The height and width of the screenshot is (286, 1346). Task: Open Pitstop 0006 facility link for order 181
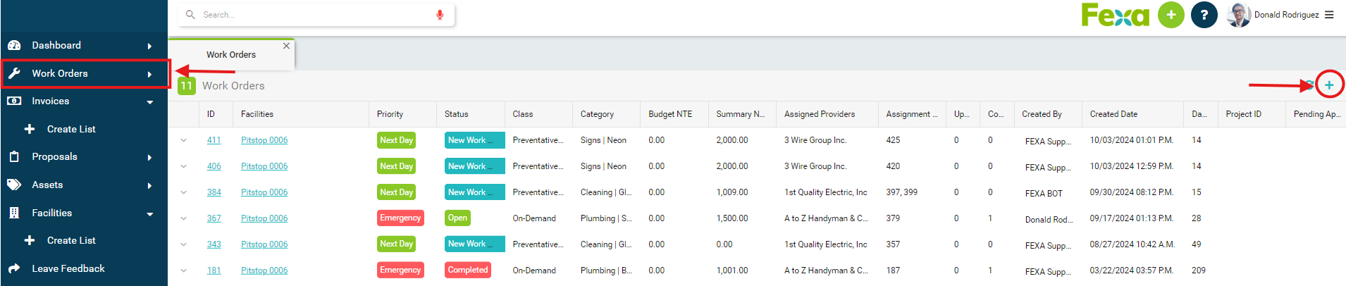click(264, 271)
